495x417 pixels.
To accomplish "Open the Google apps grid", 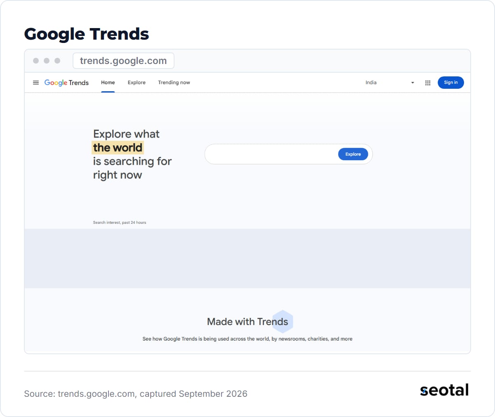I will [x=428, y=83].
